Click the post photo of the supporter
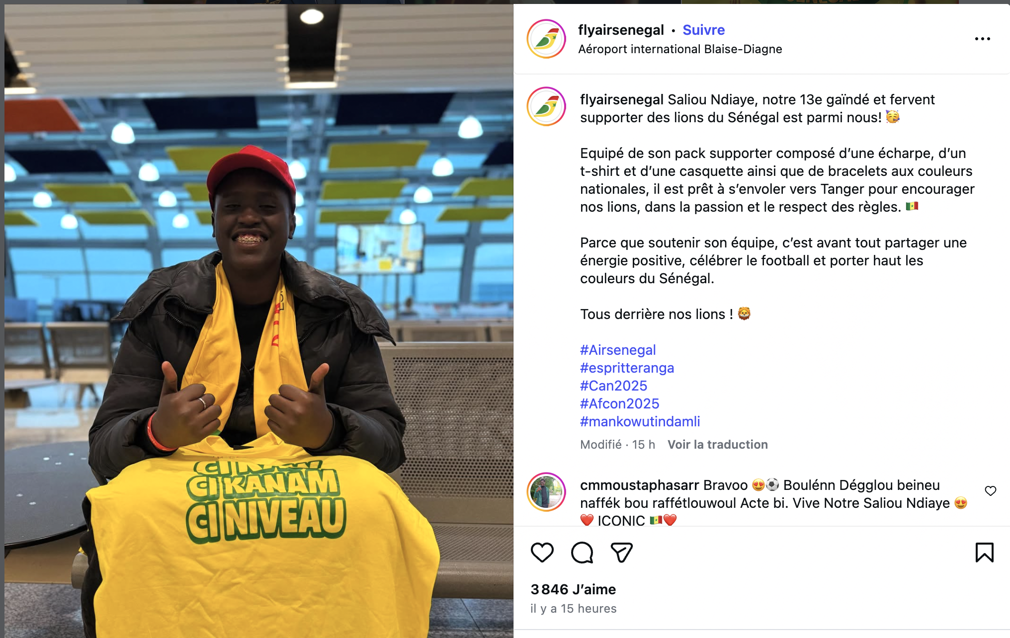Image resolution: width=1010 pixels, height=638 pixels. click(259, 321)
